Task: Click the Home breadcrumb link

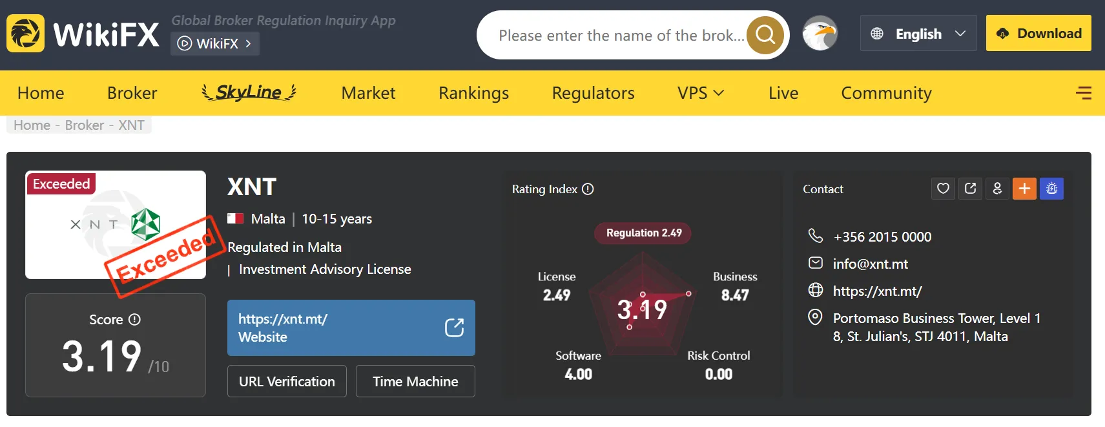Action: (x=32, y=125)
